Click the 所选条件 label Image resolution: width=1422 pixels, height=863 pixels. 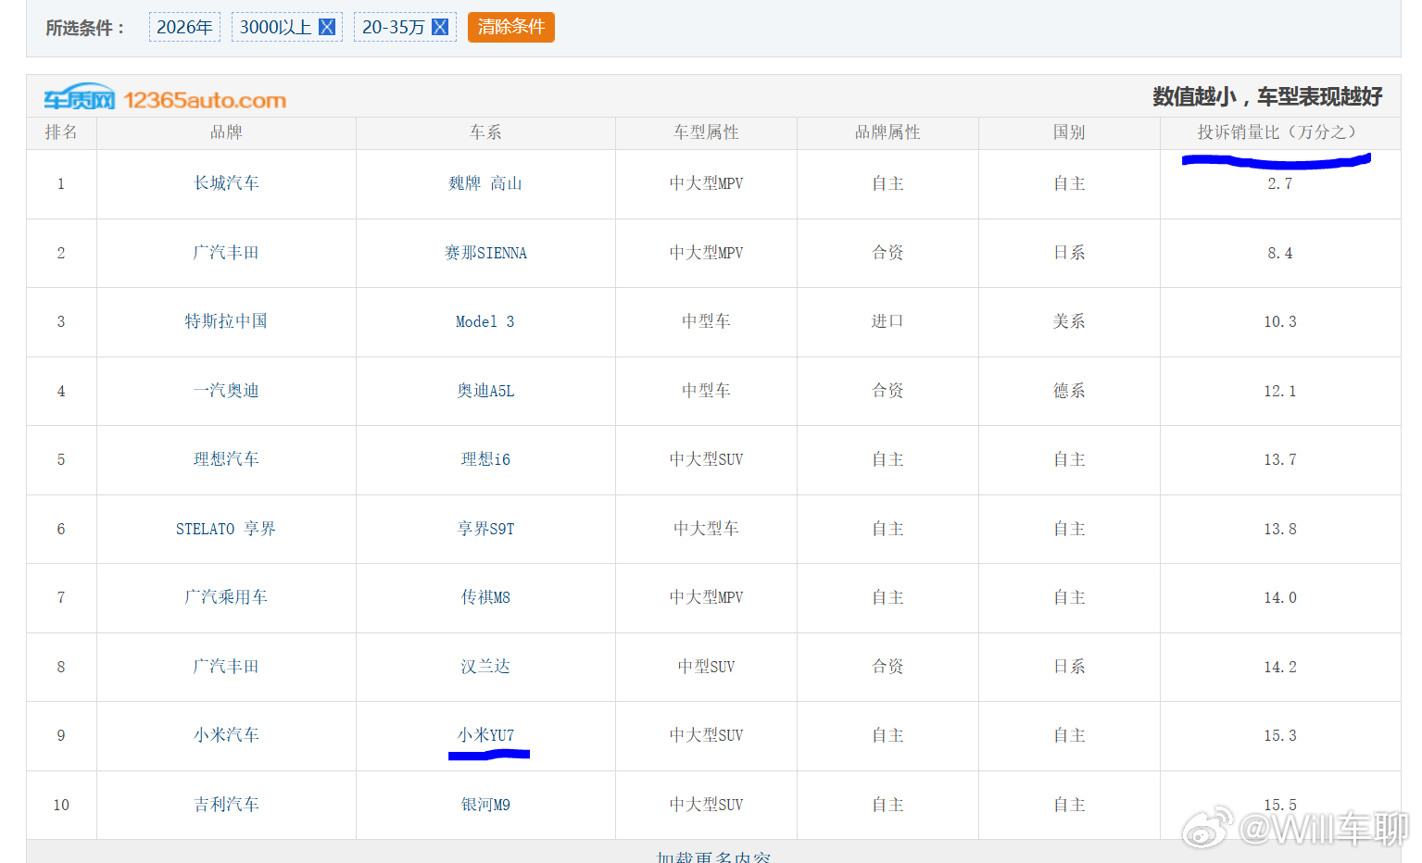tap(85, 28)
